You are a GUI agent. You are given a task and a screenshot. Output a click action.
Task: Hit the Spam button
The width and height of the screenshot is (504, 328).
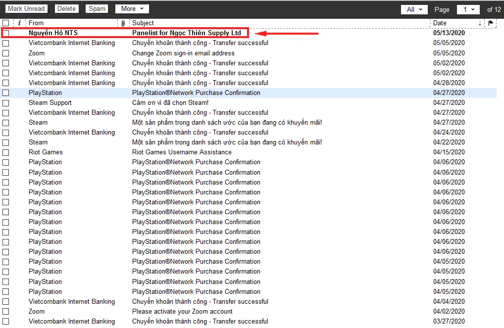coord(97,9)
